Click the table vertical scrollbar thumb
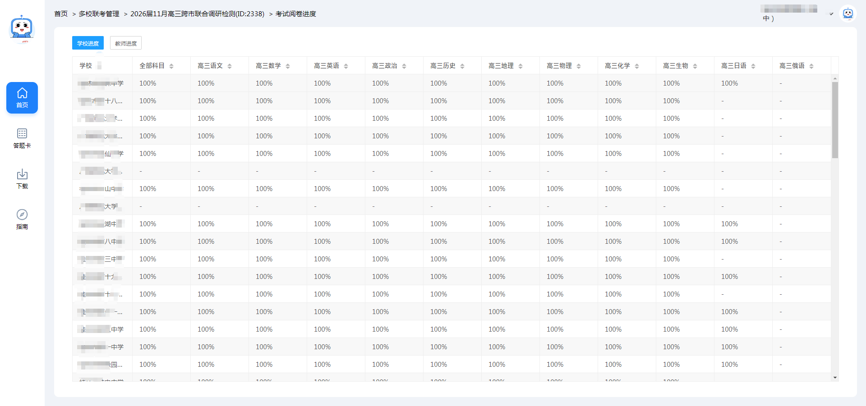866x406 pixels. click(x=835, y=119)
